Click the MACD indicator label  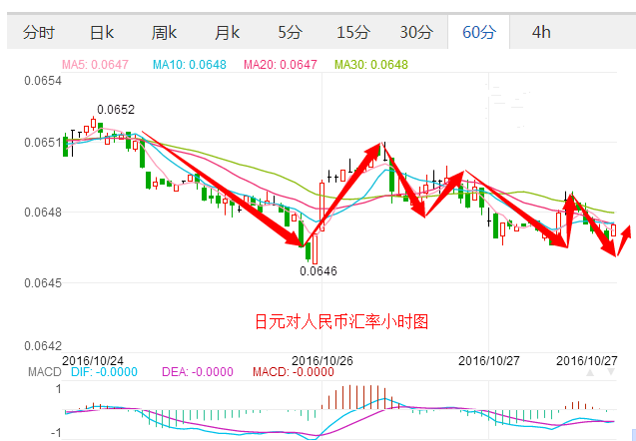[x=45, y=372]
